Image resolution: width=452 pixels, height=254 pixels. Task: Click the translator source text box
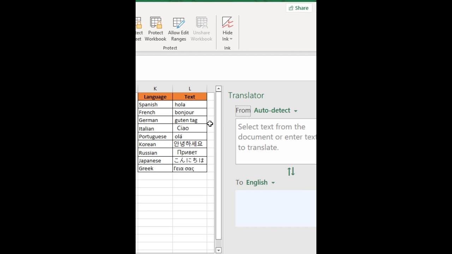[x=276, y=141]
